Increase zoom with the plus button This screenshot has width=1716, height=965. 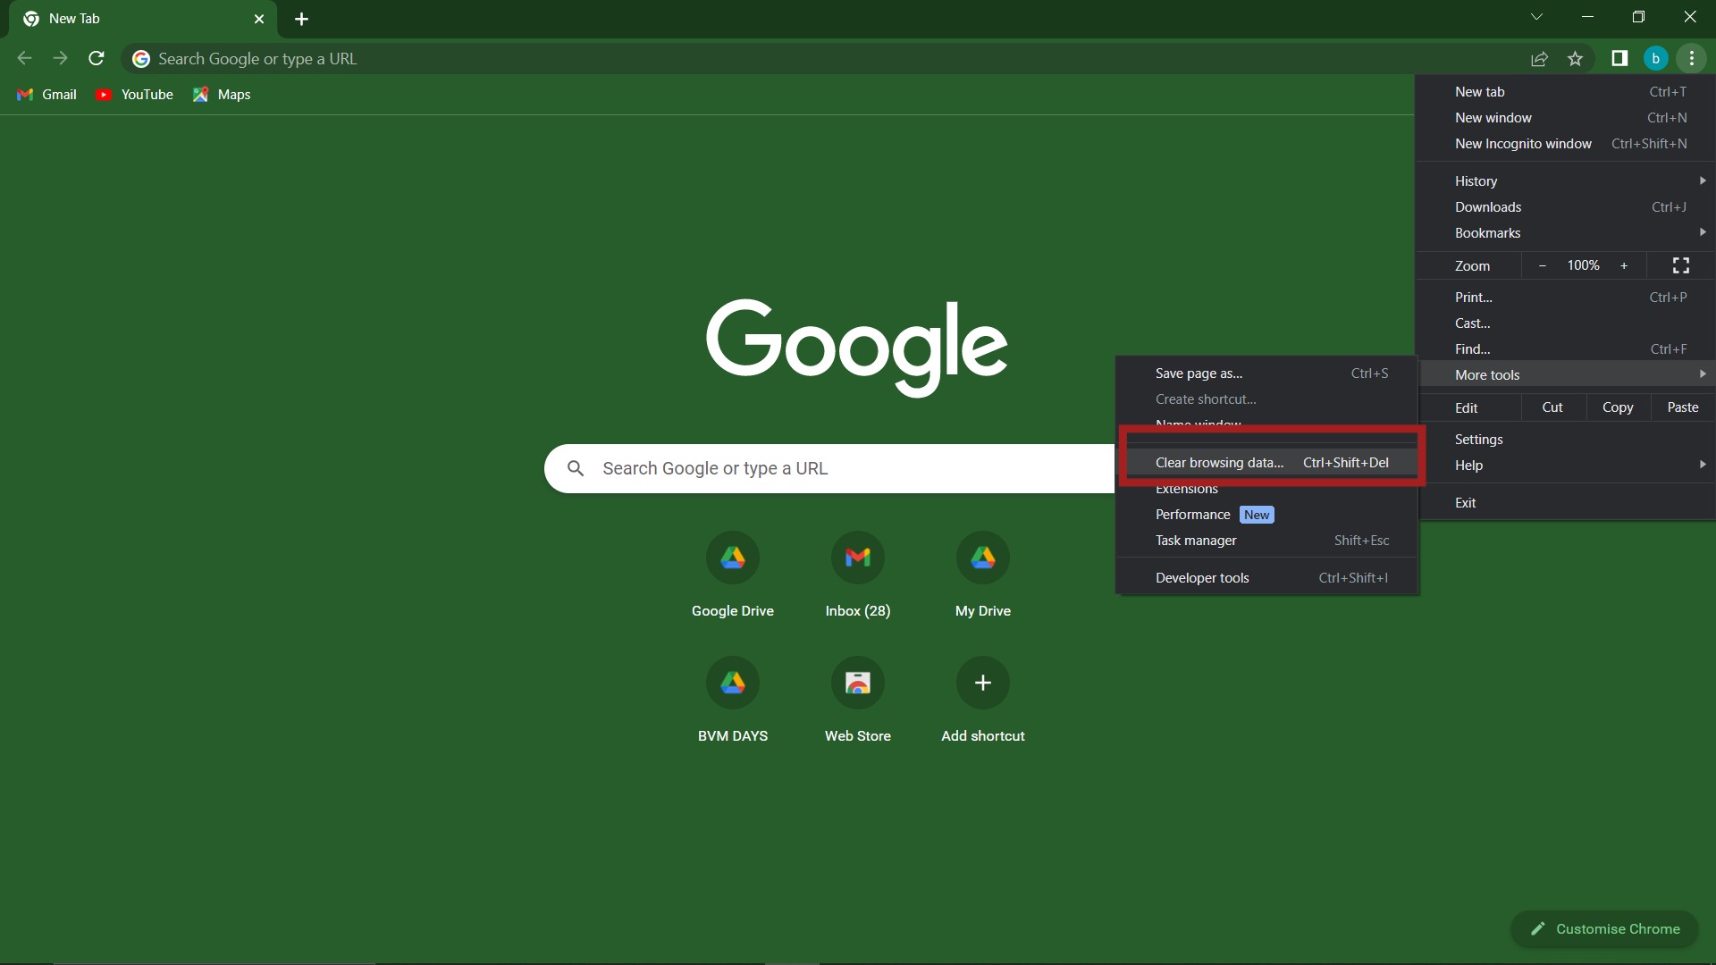[x=1624, y=265]
